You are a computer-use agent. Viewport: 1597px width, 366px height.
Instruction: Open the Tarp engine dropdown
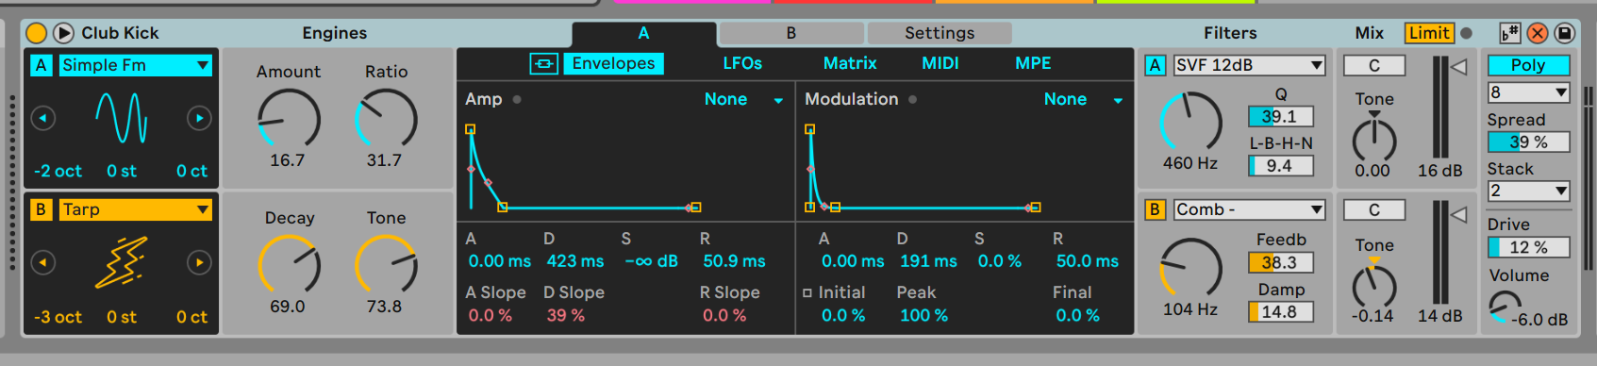tap(136, 209)
